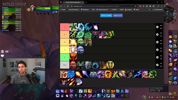This screenshot has height=100, width=178.
Task: Select the golden shield icon in Tanks row
Action: [x=110, y=65]
